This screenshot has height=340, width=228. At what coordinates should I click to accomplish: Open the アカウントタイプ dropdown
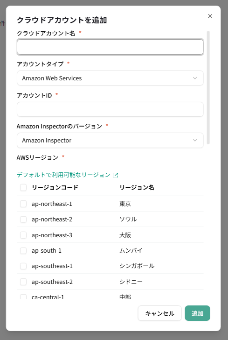coord(110,78)
